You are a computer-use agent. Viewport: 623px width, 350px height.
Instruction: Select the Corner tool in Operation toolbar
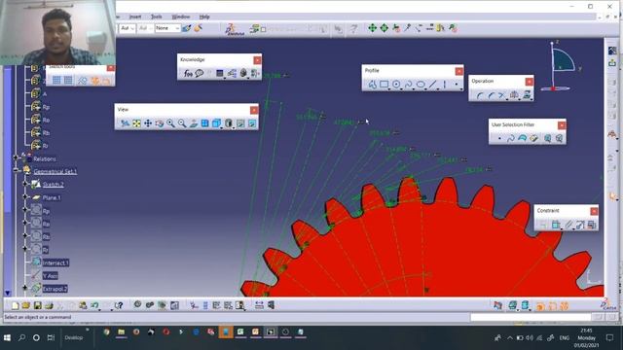coord(480,95)
